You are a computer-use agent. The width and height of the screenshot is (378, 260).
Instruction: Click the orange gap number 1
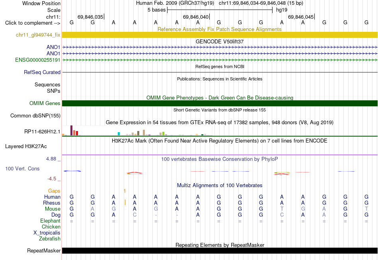pyautogui.click(x=125, y=191)
